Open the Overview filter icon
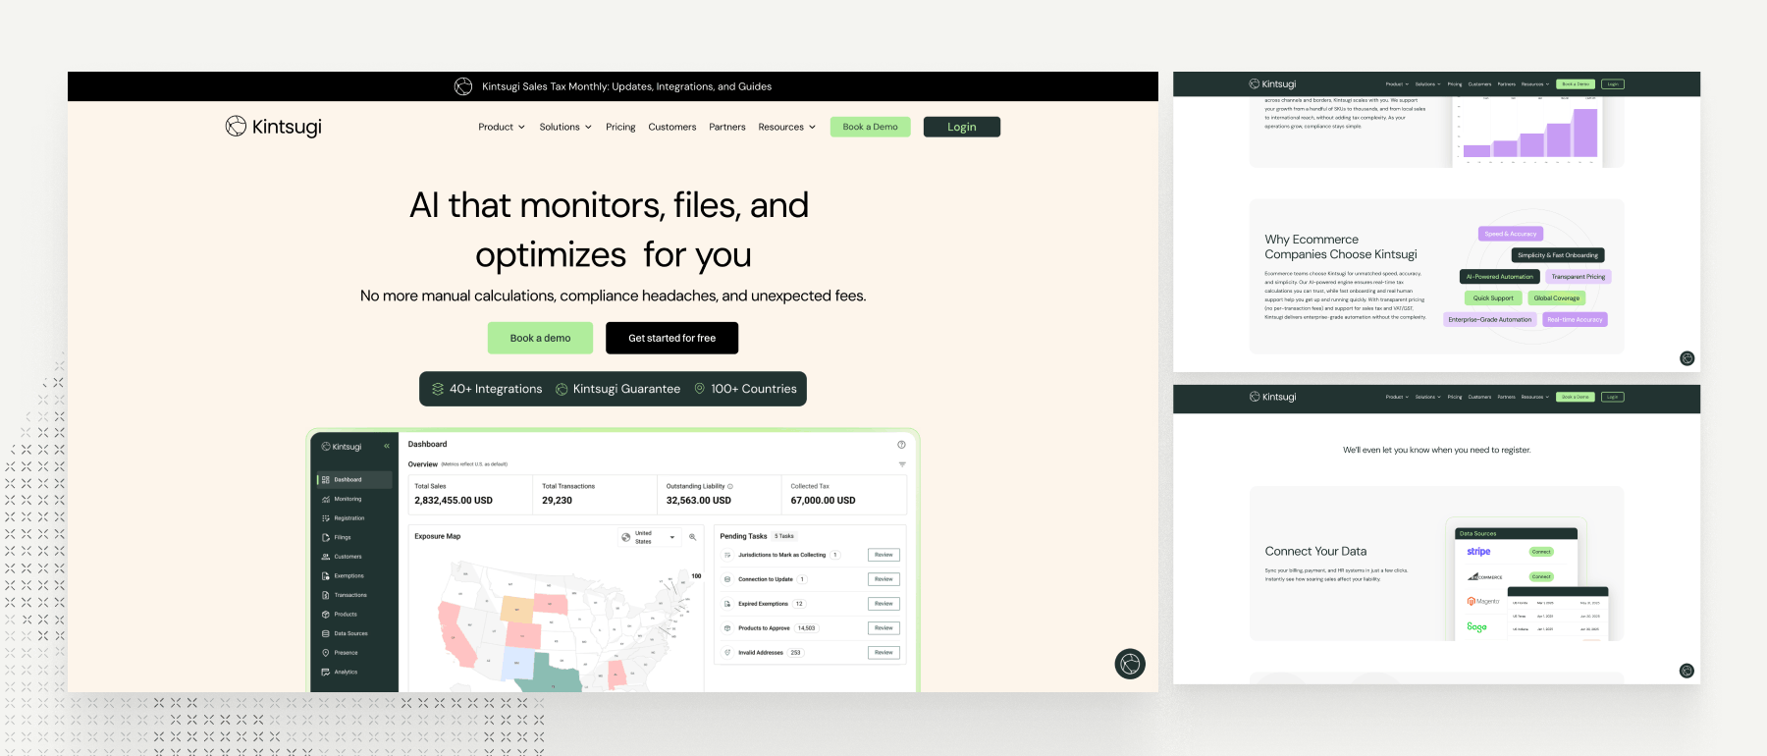This screenshot has height=756, width=1767. point(902,464)
